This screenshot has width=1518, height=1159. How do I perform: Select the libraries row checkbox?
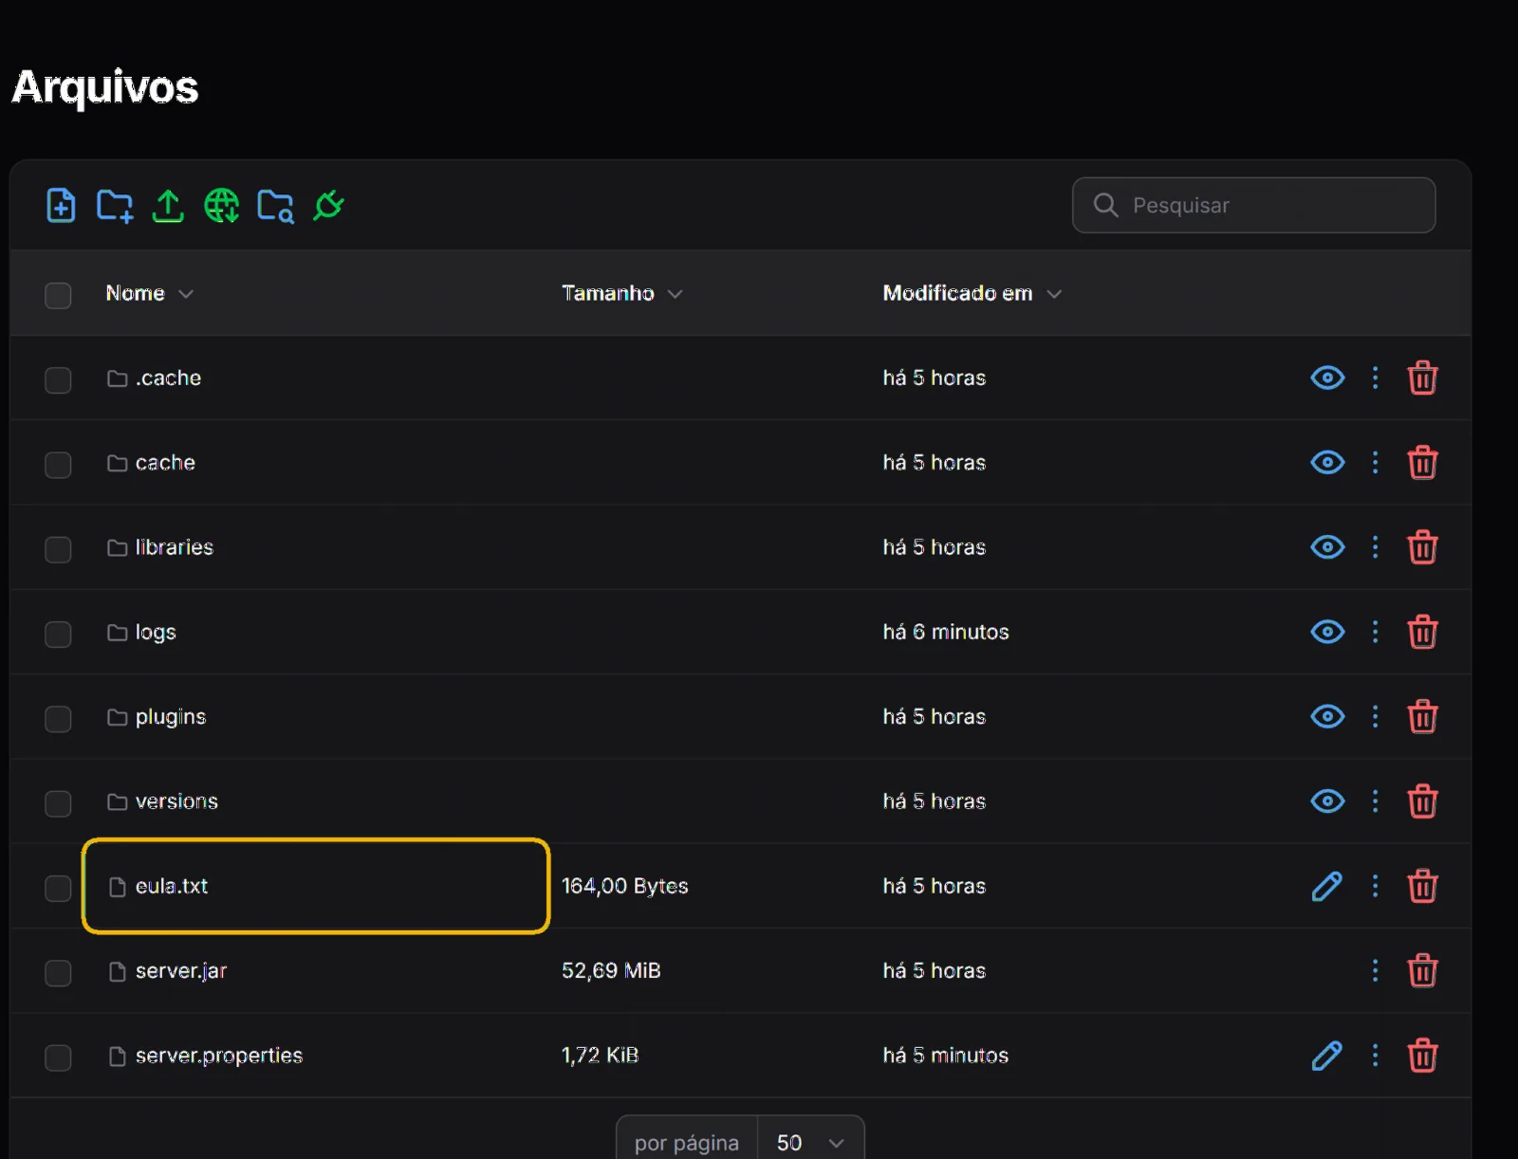[x=58, y=549]
